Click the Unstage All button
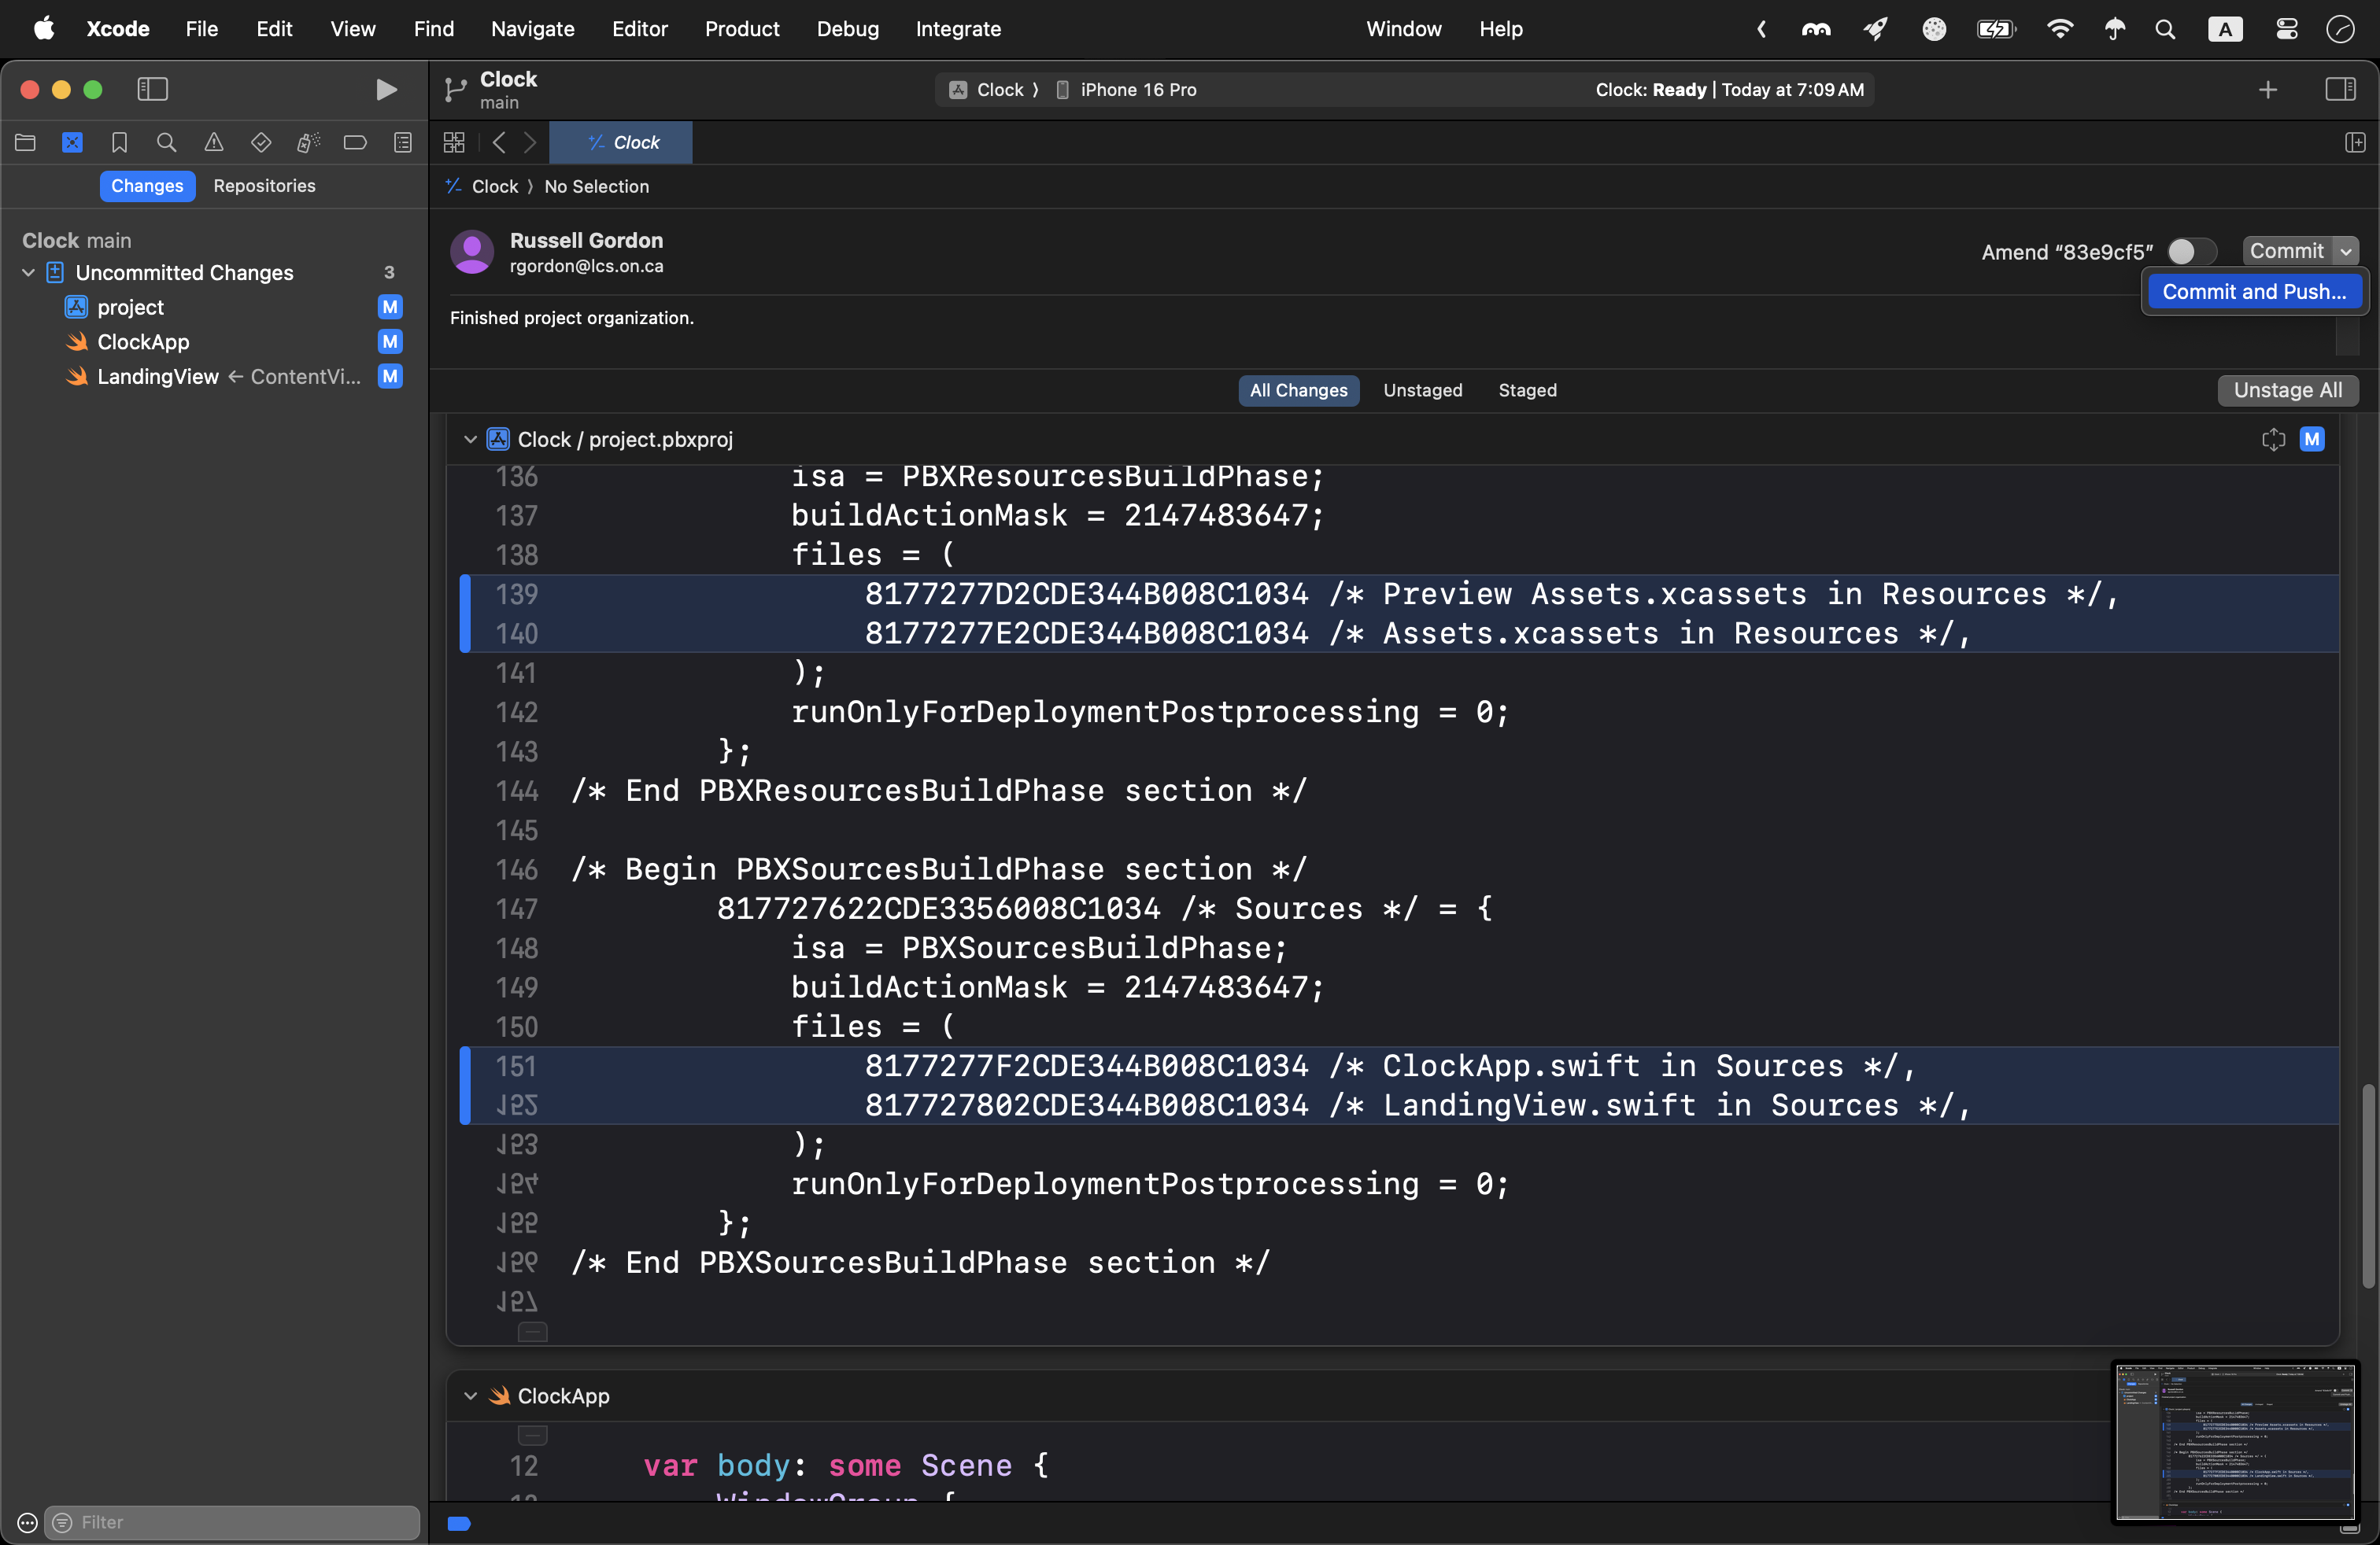The width and height of the screenshot is (2380, 1545). (x=2287, y=391)
